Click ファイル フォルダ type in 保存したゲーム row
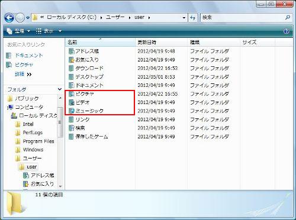Image resolution: width=296 pixels, height=220 pixels. coord(210,137)
